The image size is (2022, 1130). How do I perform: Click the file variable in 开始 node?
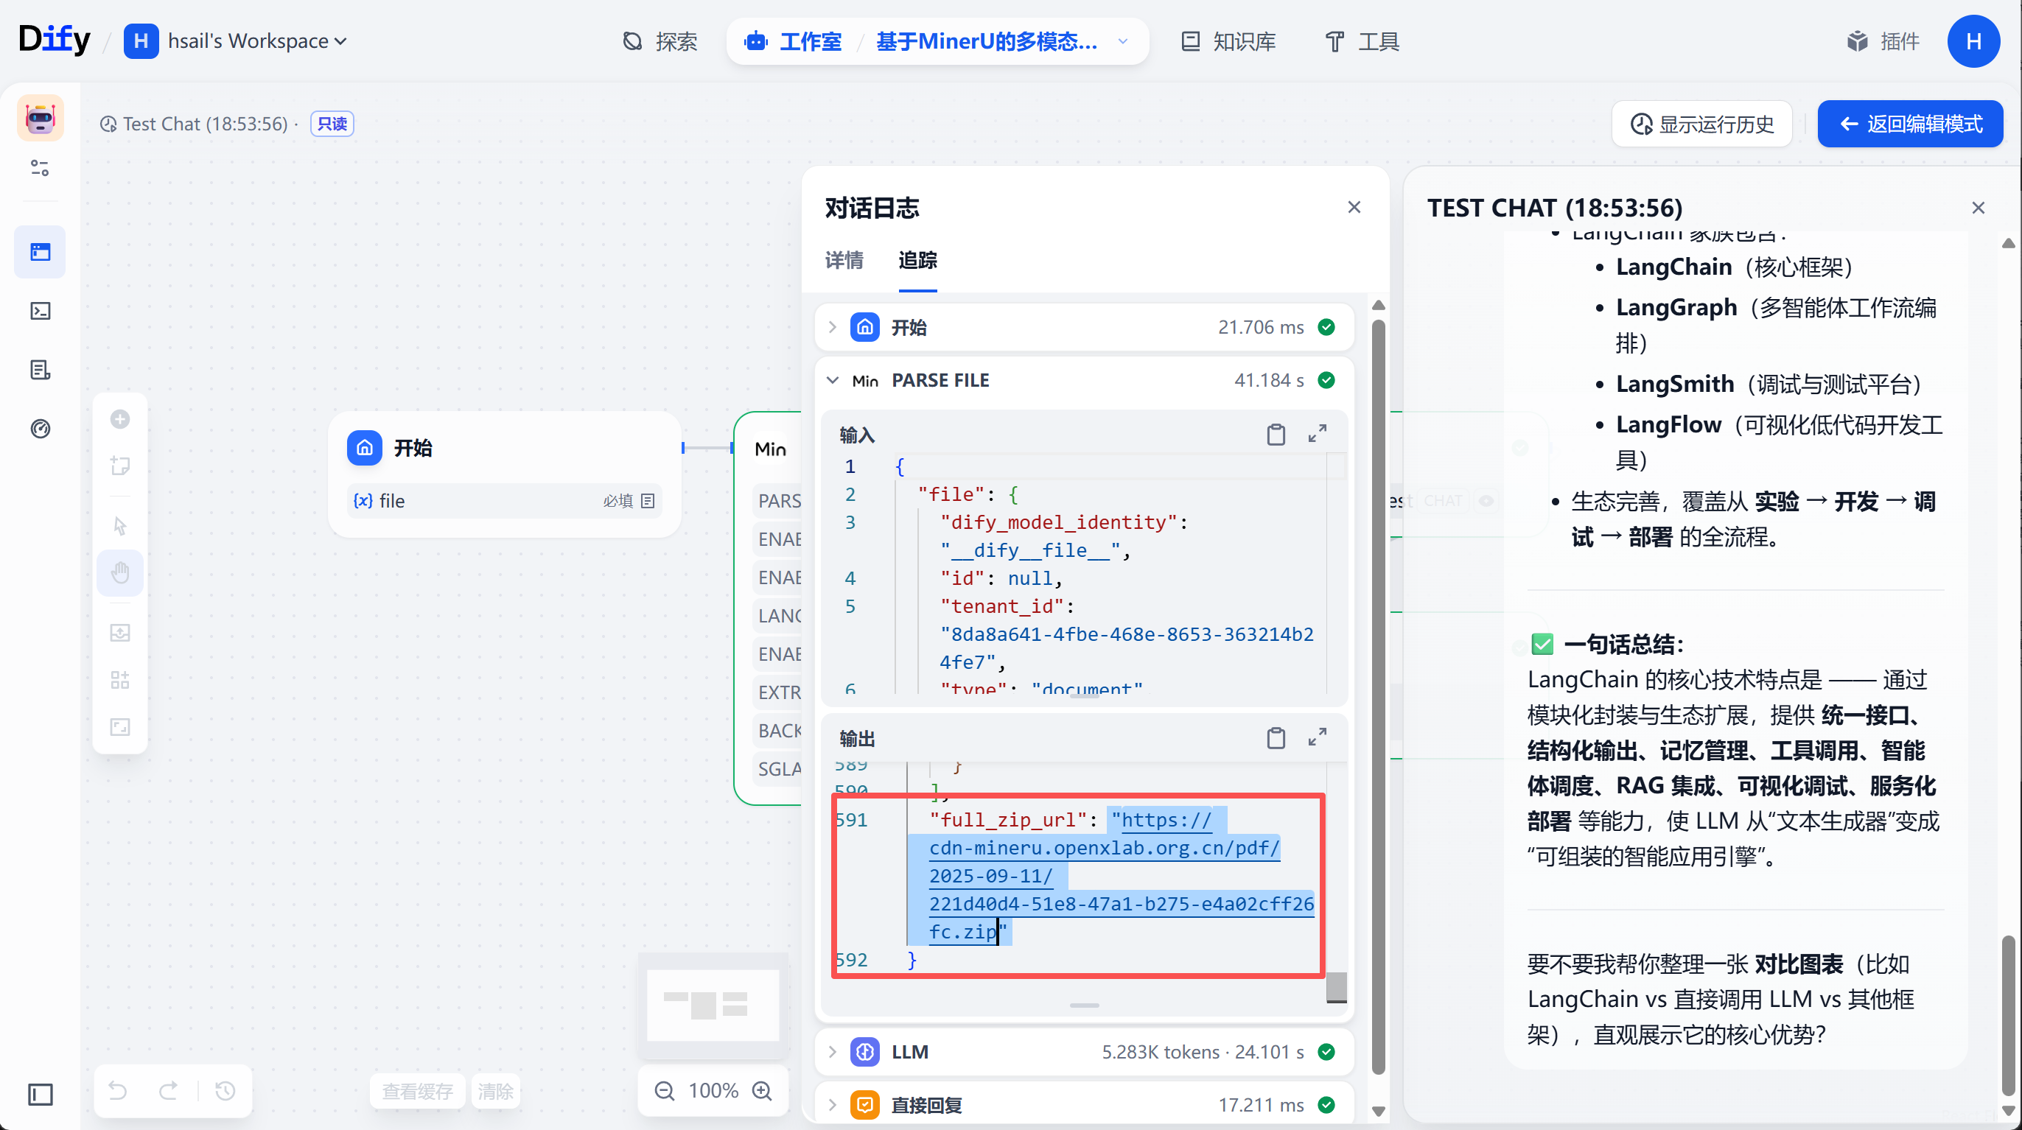click(505, 501)
